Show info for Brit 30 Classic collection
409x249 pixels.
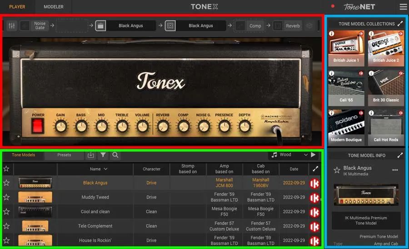pos(371,73)
